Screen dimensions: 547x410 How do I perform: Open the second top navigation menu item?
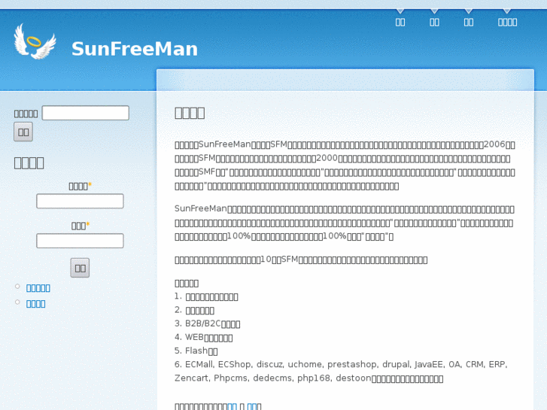coord(434,23)
